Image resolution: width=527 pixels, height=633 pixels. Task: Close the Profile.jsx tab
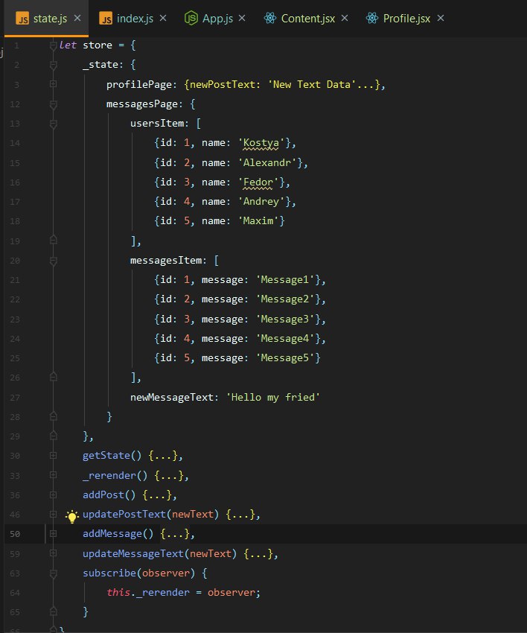tap(441, 18)
